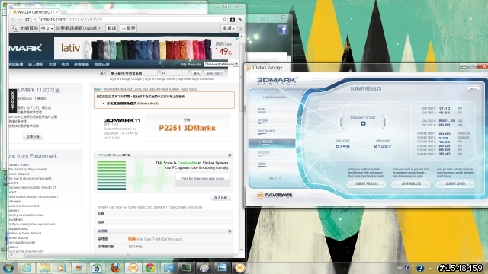Click the Help button in 3DMark Vantage
The width and height of the screenshot is (488, 274).
point(474,89)
